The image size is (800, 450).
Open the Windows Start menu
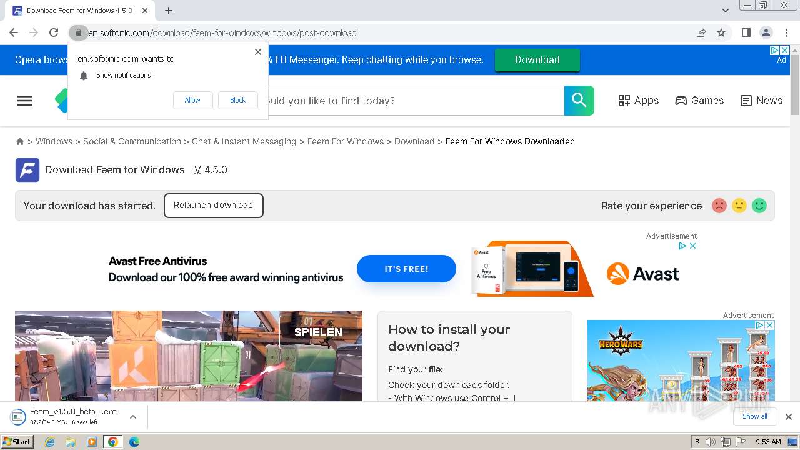17,442
